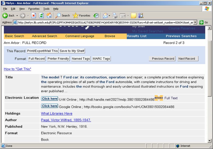Open browsing History icon
Screen dimensions: 213x149
pyautogui.click(x=96, y=16)
